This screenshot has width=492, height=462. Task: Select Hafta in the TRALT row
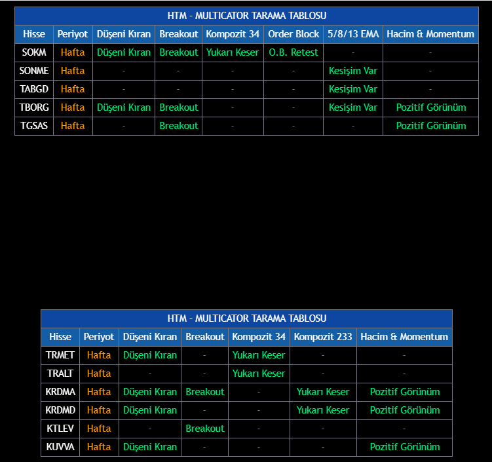coord(99,374)
